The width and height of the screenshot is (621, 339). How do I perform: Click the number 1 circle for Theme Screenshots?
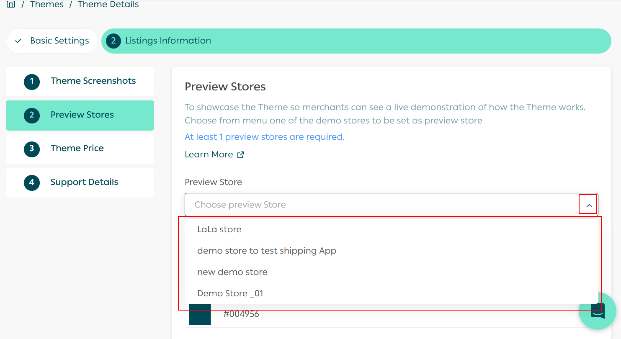coord(32,82)
